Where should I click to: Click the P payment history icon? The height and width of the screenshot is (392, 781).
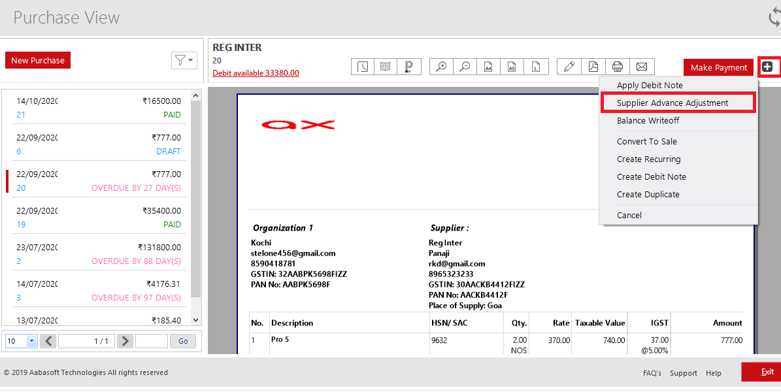pos(408,66)
